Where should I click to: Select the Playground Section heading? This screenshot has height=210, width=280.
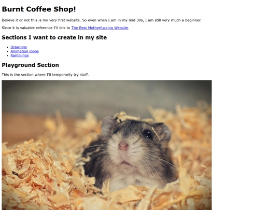(31, 65)
